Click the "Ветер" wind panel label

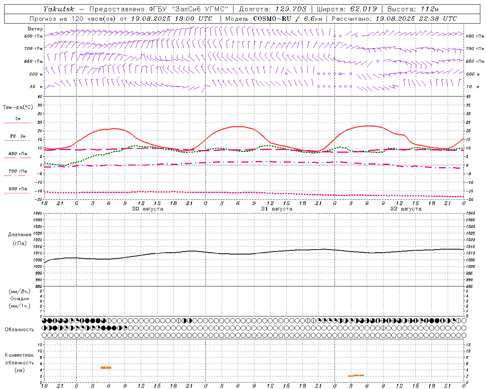35,29
